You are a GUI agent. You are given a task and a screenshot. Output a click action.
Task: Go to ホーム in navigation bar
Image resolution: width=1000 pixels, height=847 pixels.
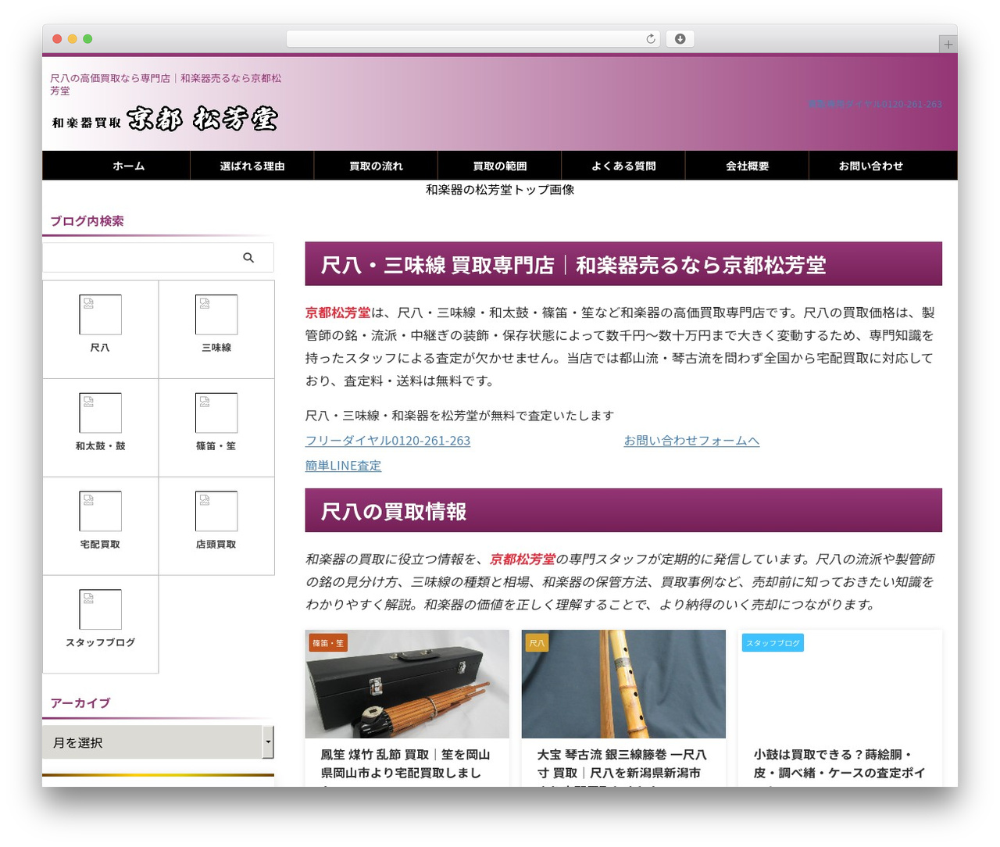click(x=129, y=166)
